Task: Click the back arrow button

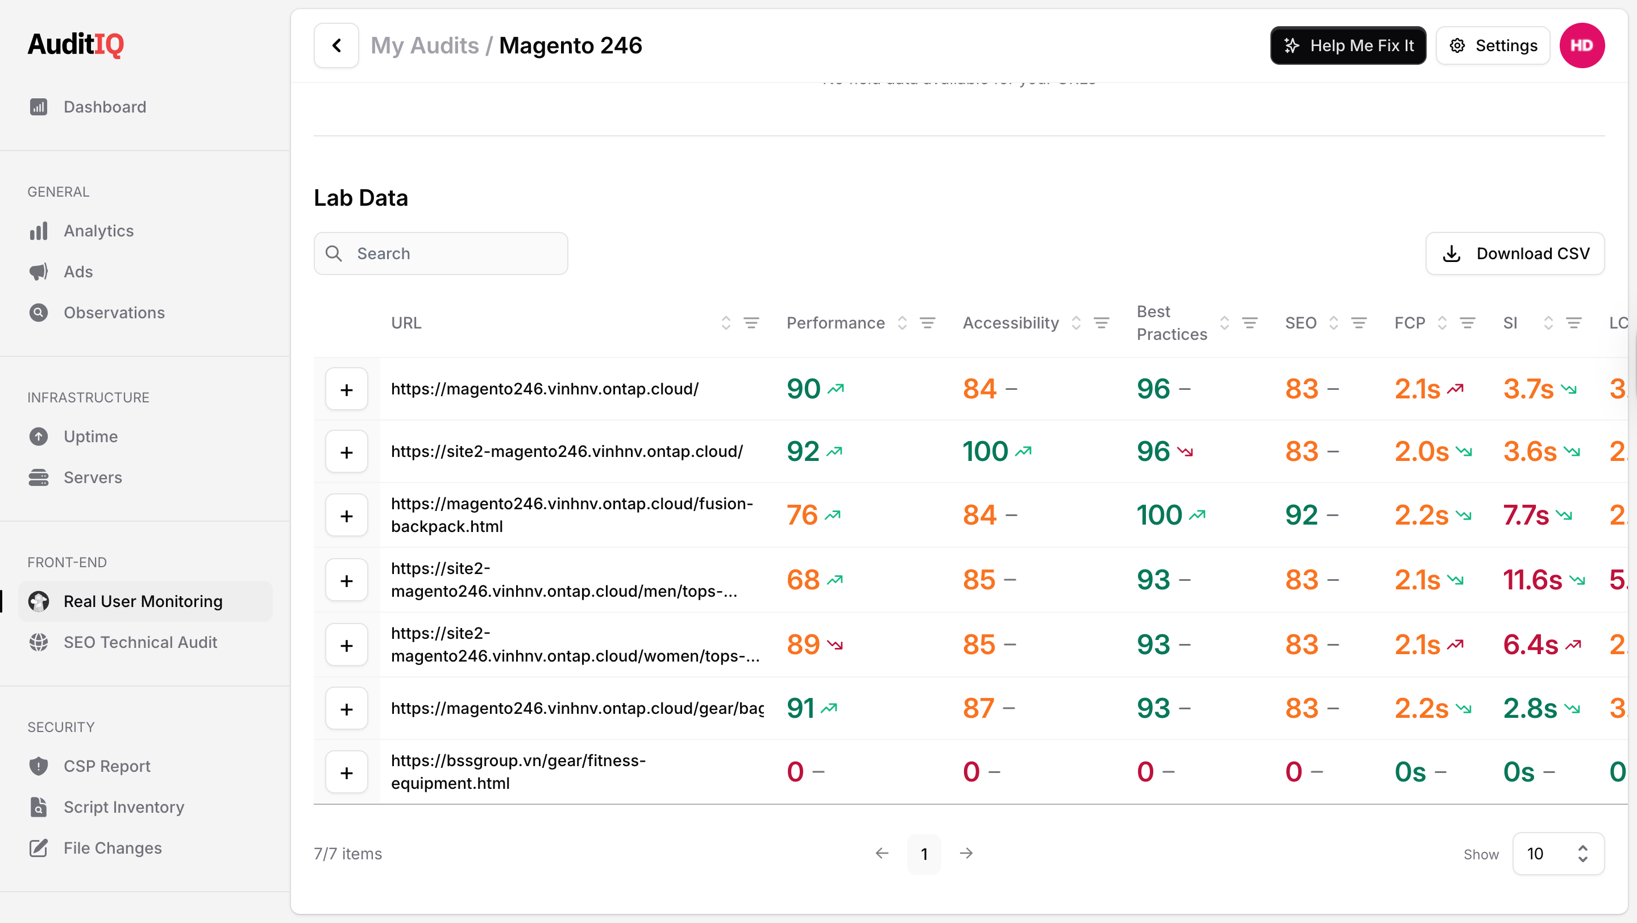Action: tap(336, 45)
